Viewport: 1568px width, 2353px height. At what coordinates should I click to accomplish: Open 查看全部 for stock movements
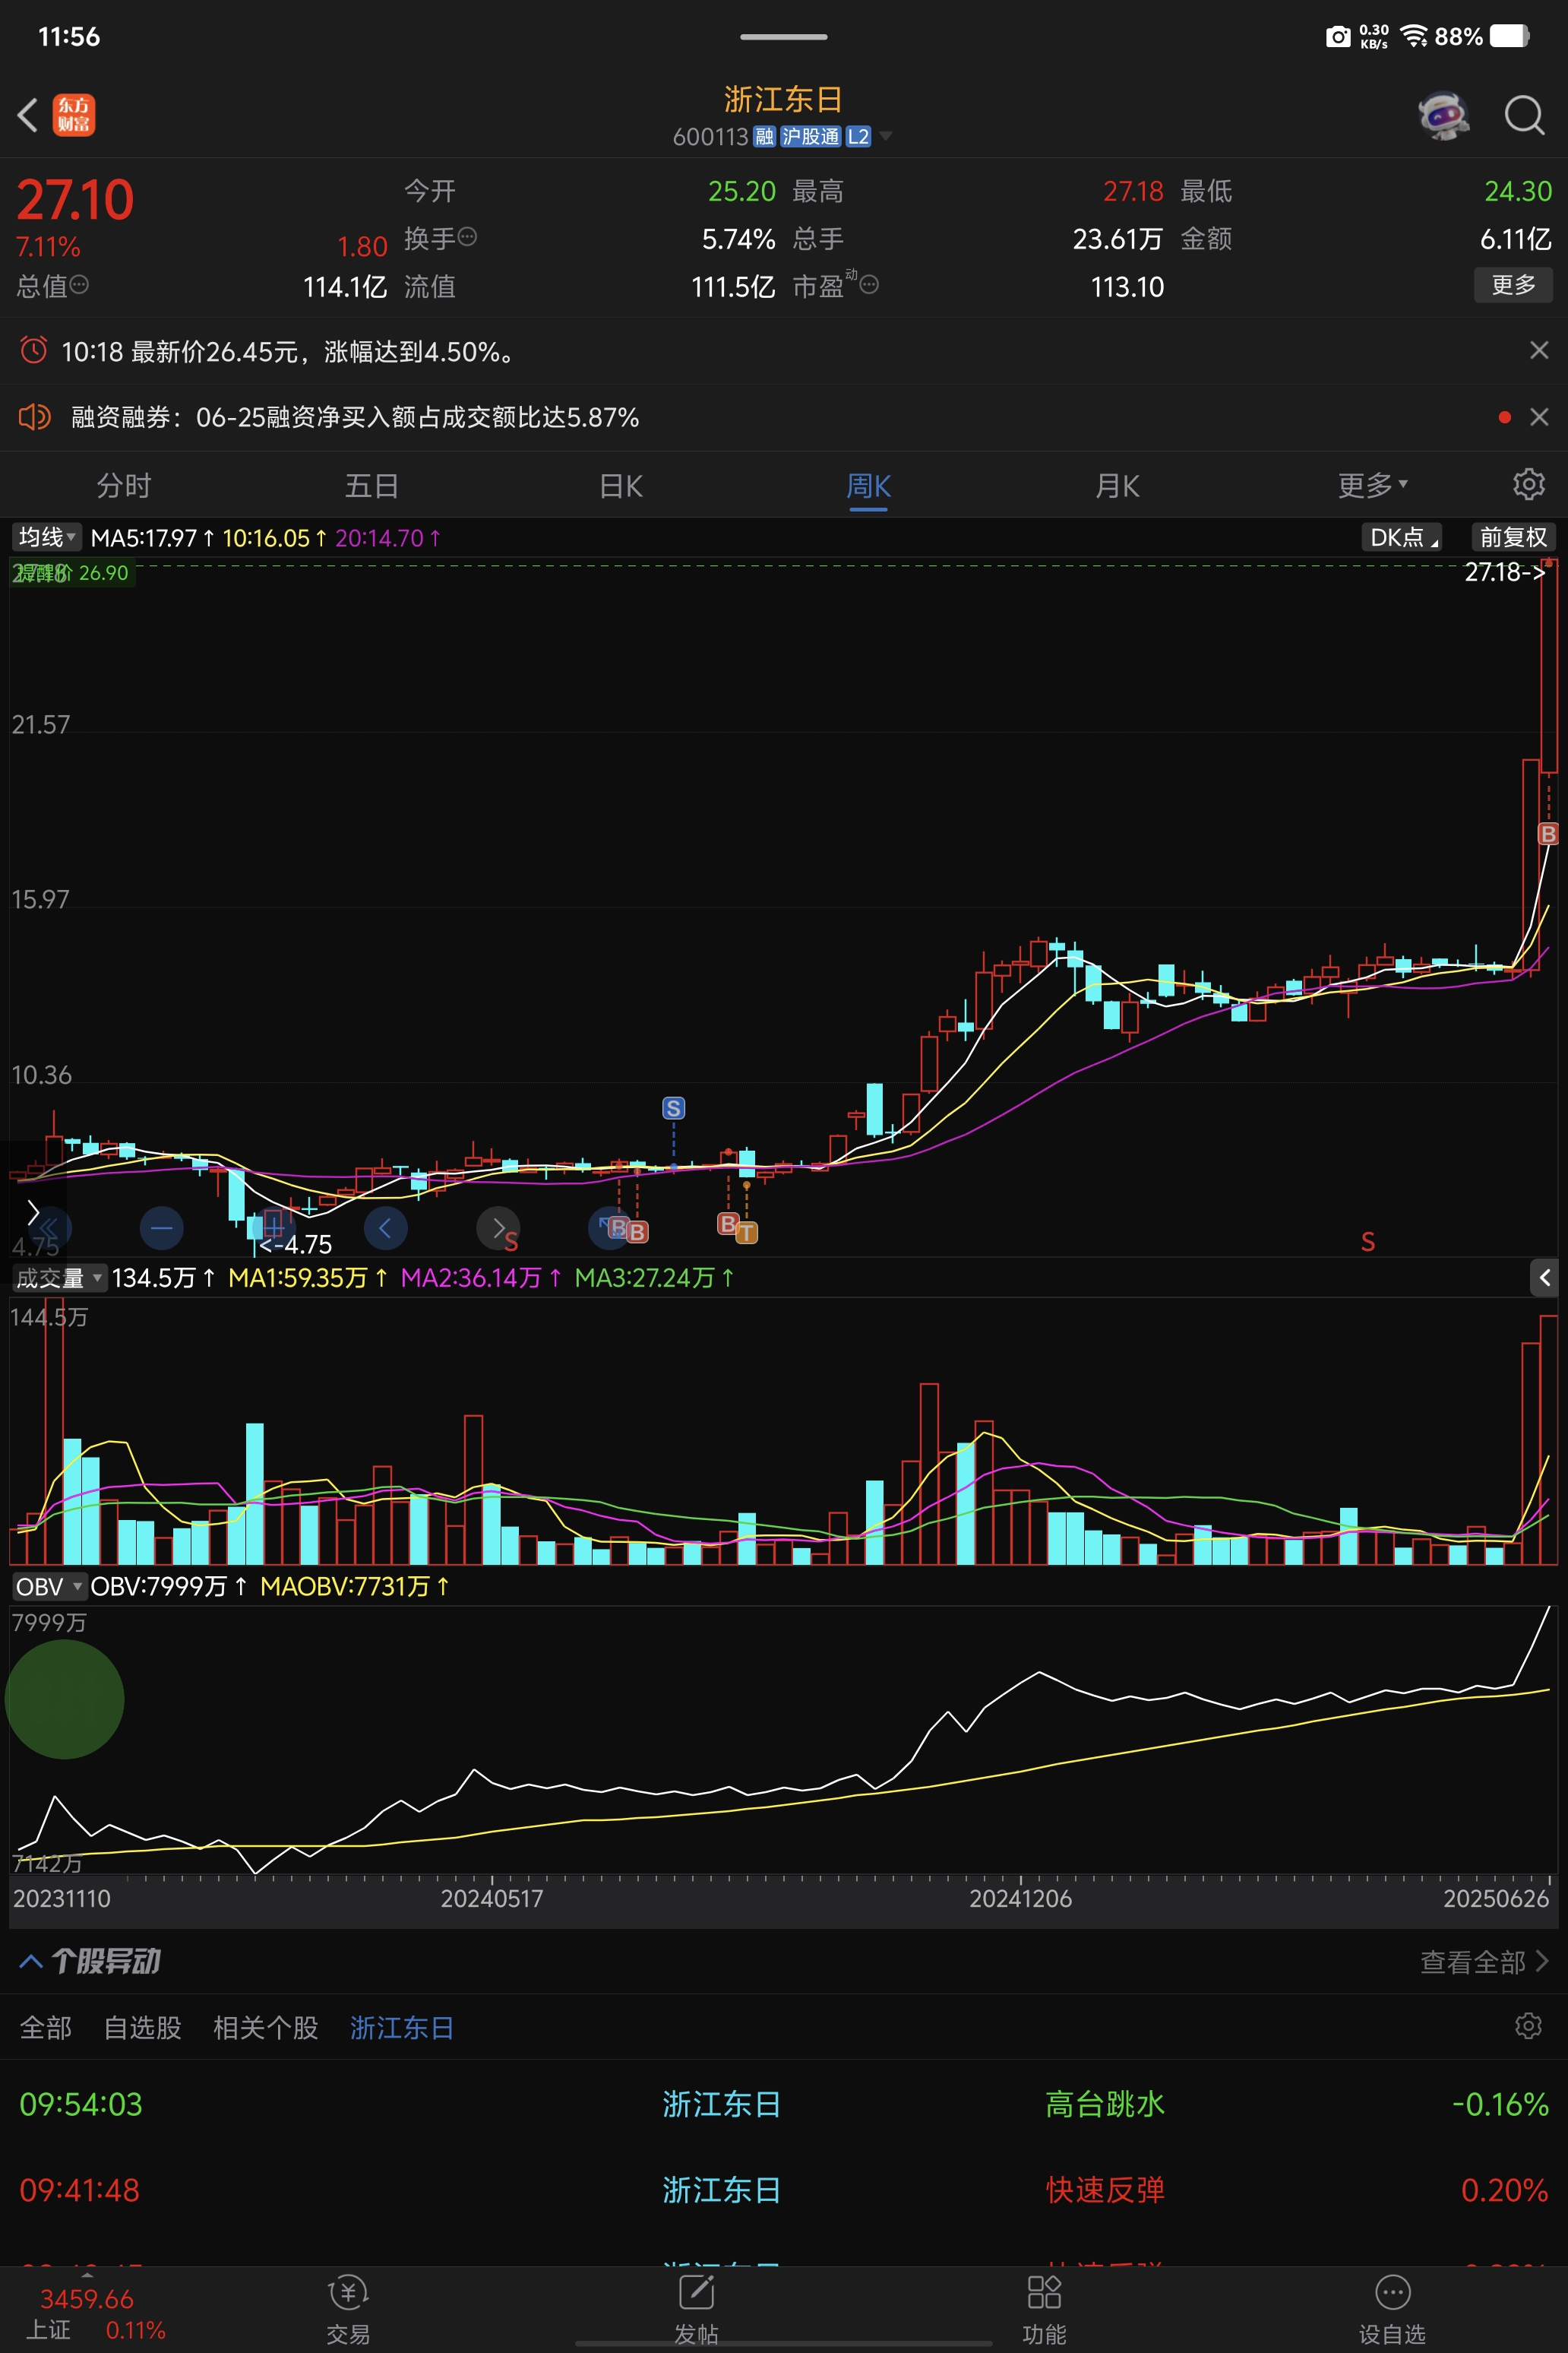coord(1484,1962)
